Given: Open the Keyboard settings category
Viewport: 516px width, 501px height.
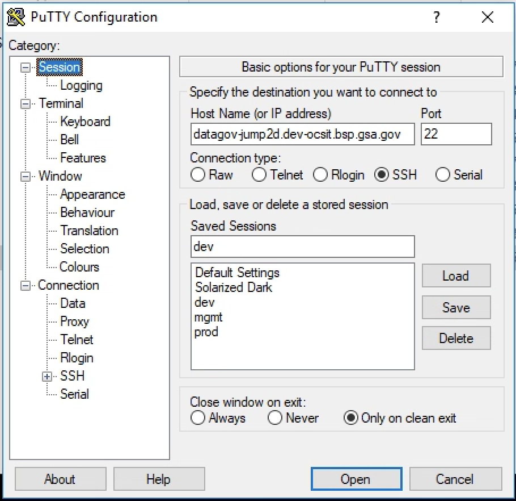Looking at the screenshot, I should pos(85,122).
